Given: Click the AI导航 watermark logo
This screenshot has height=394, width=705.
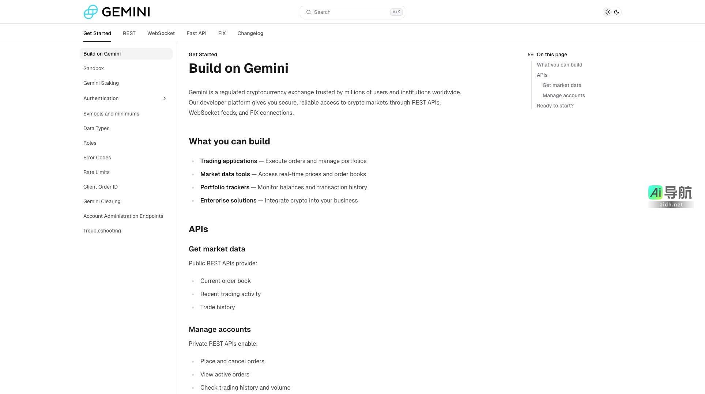Looking at the screenshot, I should [x=671, y=196].
